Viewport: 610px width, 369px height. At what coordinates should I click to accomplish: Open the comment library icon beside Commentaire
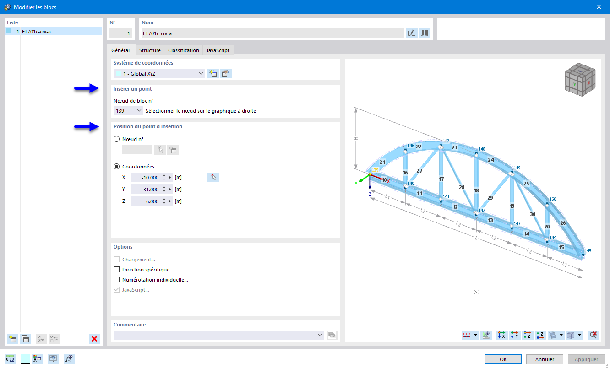point(332,335)
